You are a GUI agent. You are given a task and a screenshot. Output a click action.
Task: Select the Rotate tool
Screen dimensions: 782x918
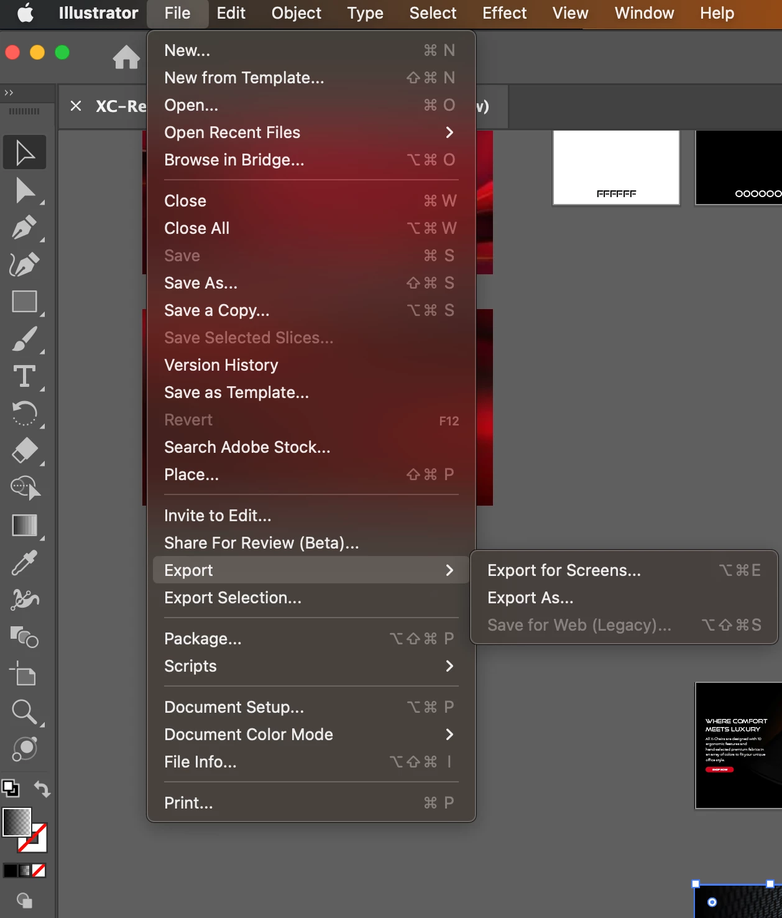25,414
